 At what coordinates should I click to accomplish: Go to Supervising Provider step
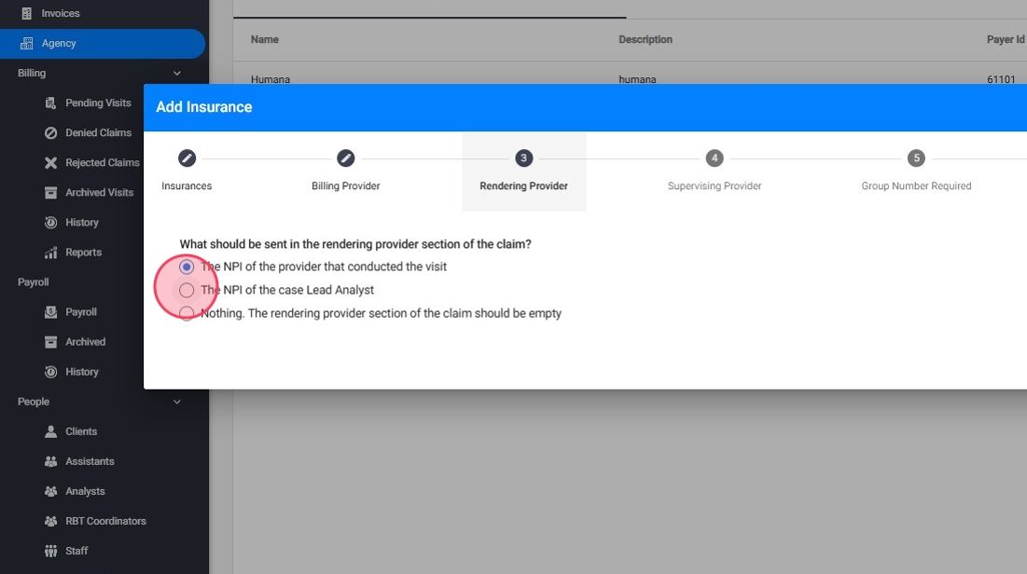714,171
